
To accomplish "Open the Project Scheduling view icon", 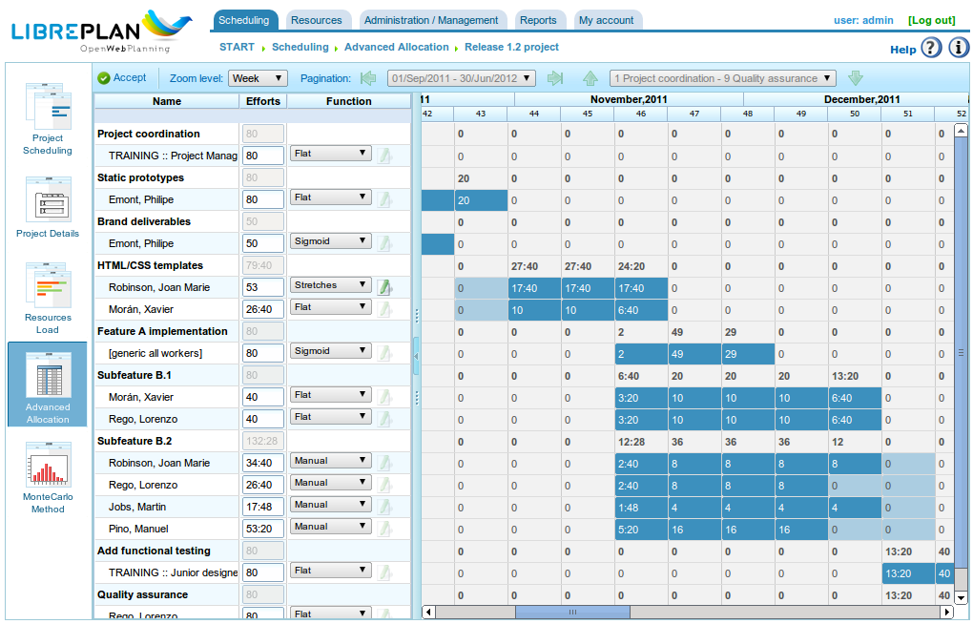I will 49,106.
